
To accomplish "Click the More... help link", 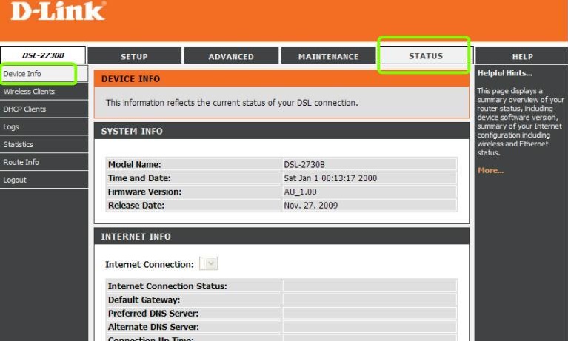I will pyautogui.click(x=490, y=170).
